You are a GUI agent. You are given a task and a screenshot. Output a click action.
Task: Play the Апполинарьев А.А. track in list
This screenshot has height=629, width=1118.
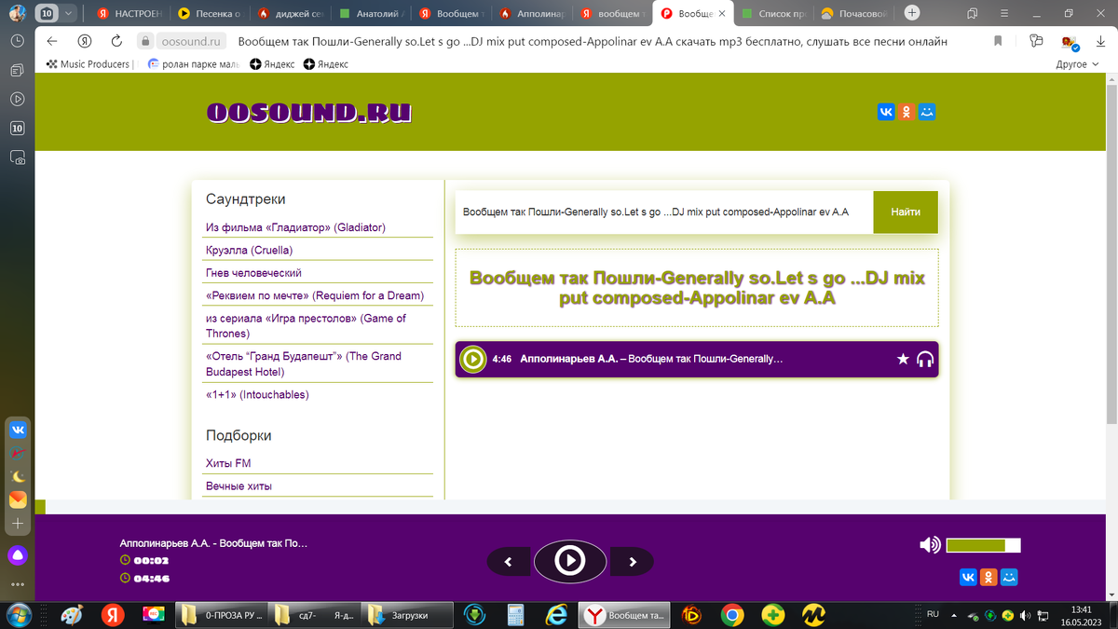(x=473, y=359)
